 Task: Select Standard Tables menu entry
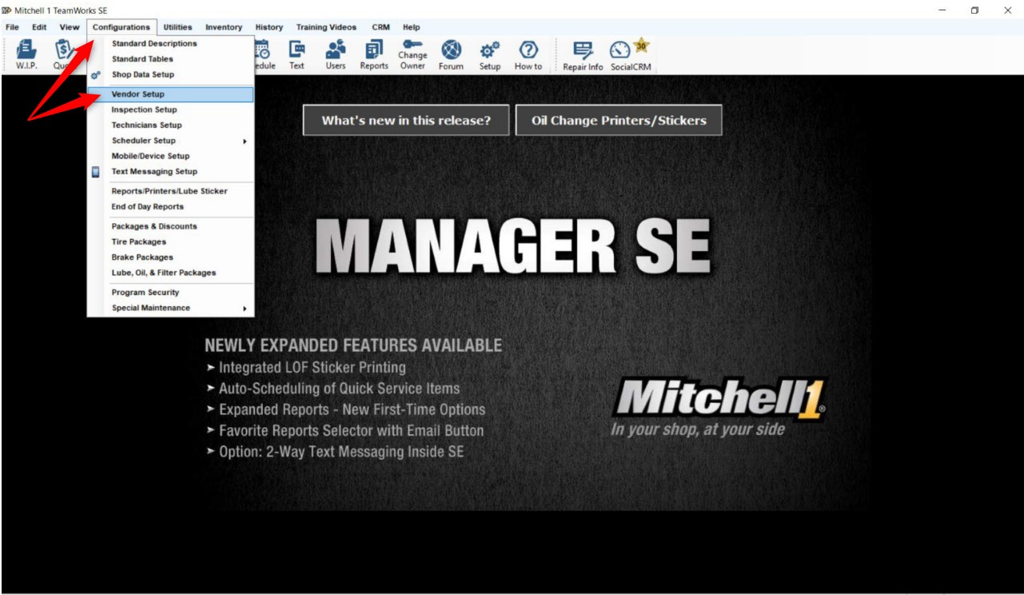click(x=170, y=59)
